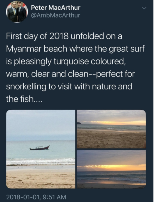This screenshot has height=202, width=154.
Task: Open the @AmbMacArthur handle link
Action: 56,15
